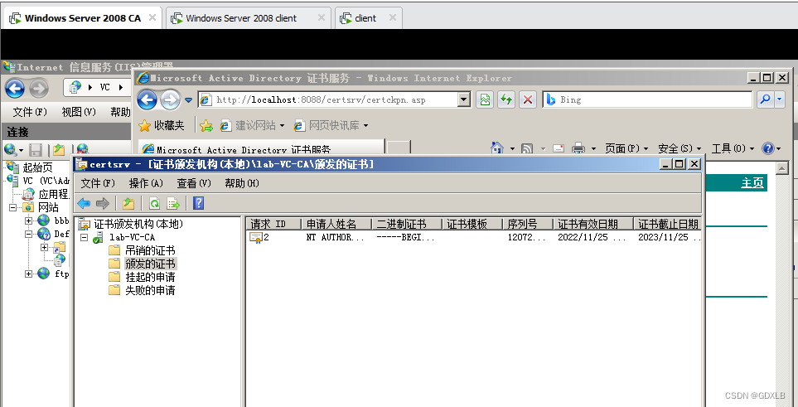Open the IE recent pages dropdown arrow

tap(188, 99)
